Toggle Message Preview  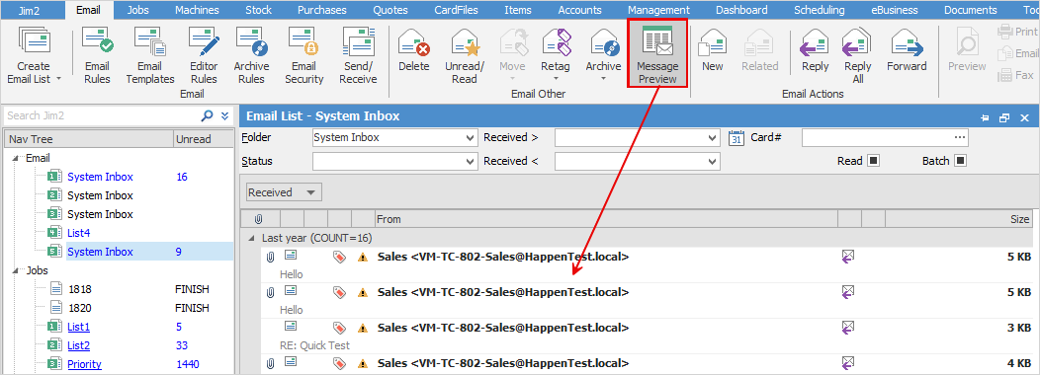pos(656,54)
